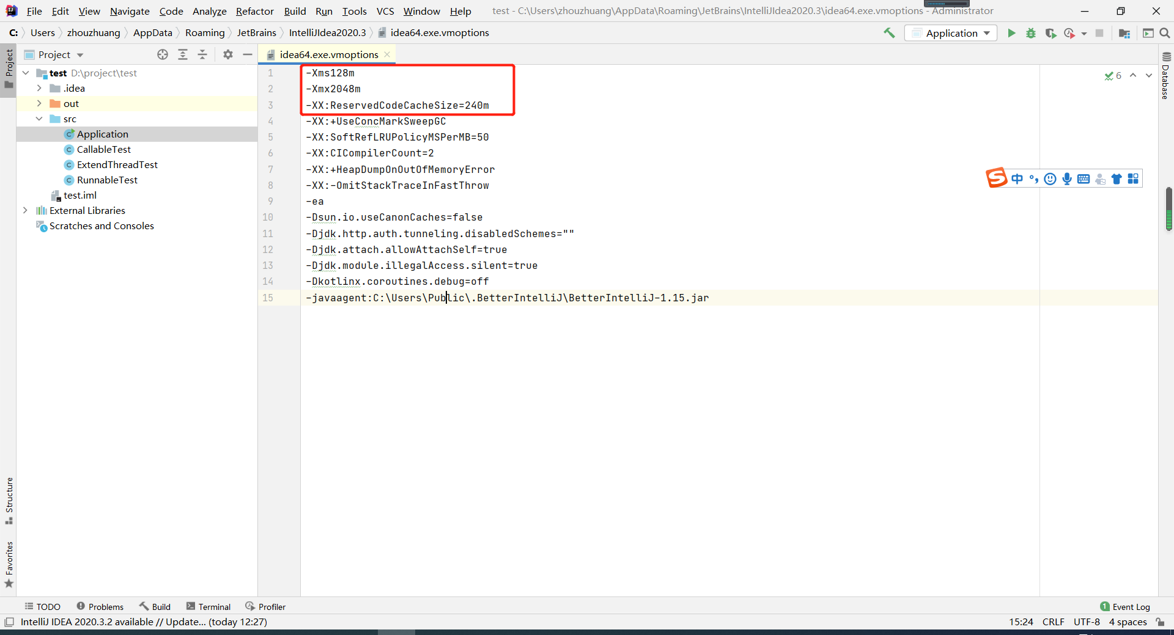Select CallableTest in the Project tree
Screen dimensions: 1174x635
pyautogui.click(x=104, y=149)
